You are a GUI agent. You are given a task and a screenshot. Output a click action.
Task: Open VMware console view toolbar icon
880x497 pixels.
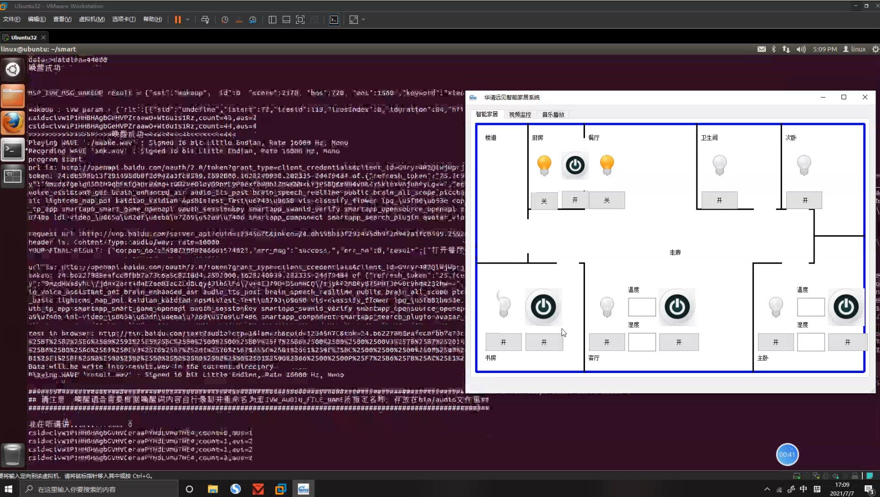pos(334,20)
